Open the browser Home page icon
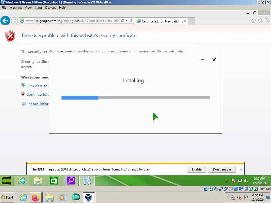 (x=254, y=21)
